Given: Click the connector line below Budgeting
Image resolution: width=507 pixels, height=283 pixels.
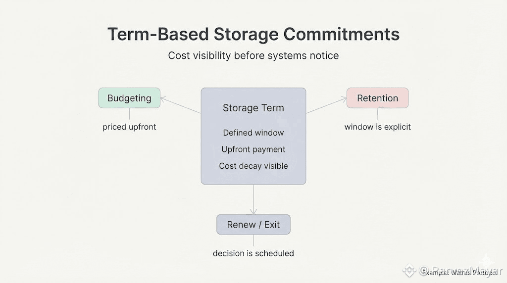Looking at the screenshot, I should [129, 114].
